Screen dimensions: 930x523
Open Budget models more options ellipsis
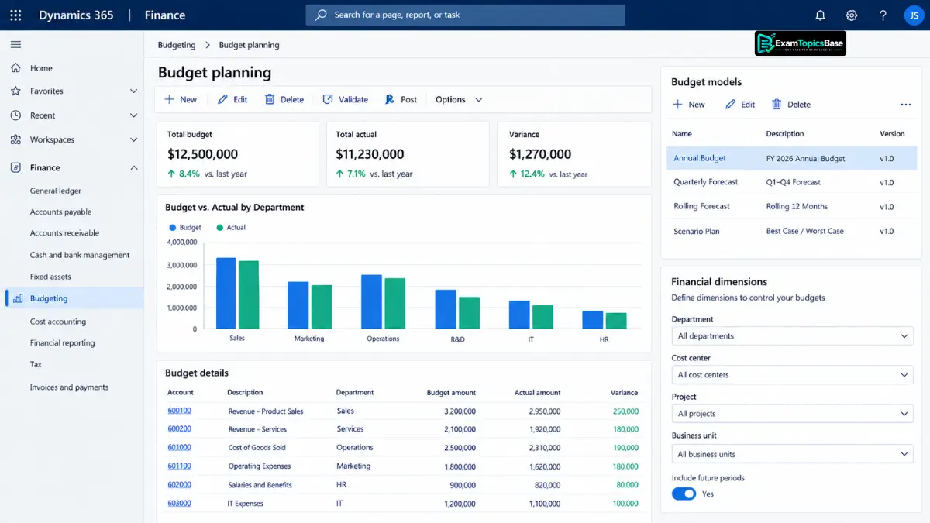(905, 105)
